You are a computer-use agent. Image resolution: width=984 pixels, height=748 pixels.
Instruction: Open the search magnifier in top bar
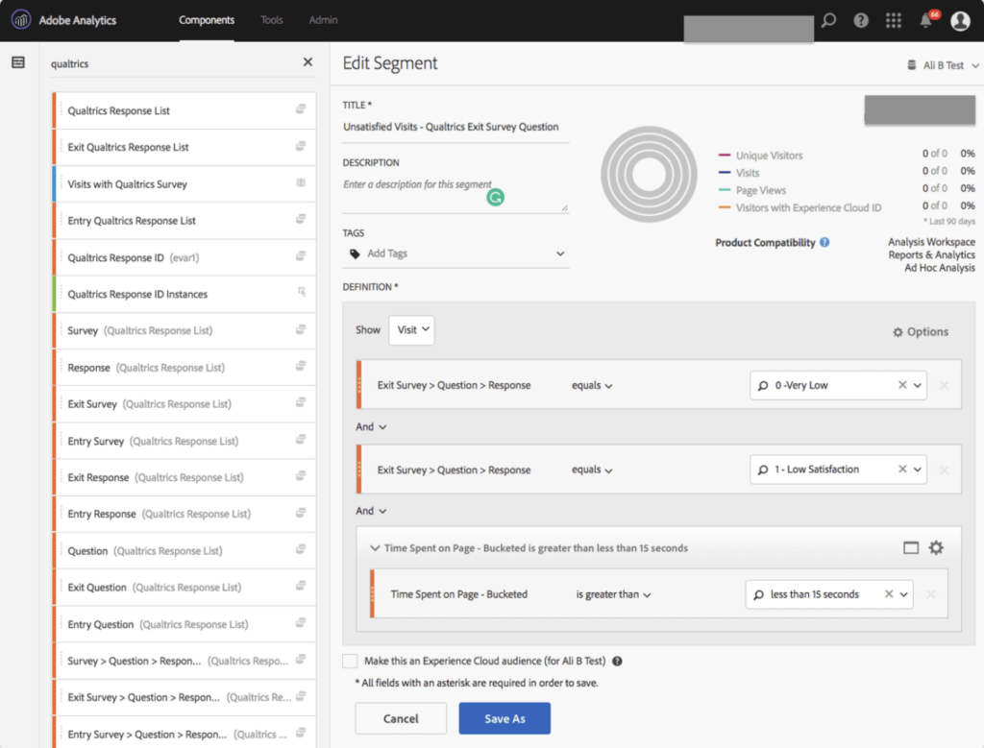[x=829, y=20]
